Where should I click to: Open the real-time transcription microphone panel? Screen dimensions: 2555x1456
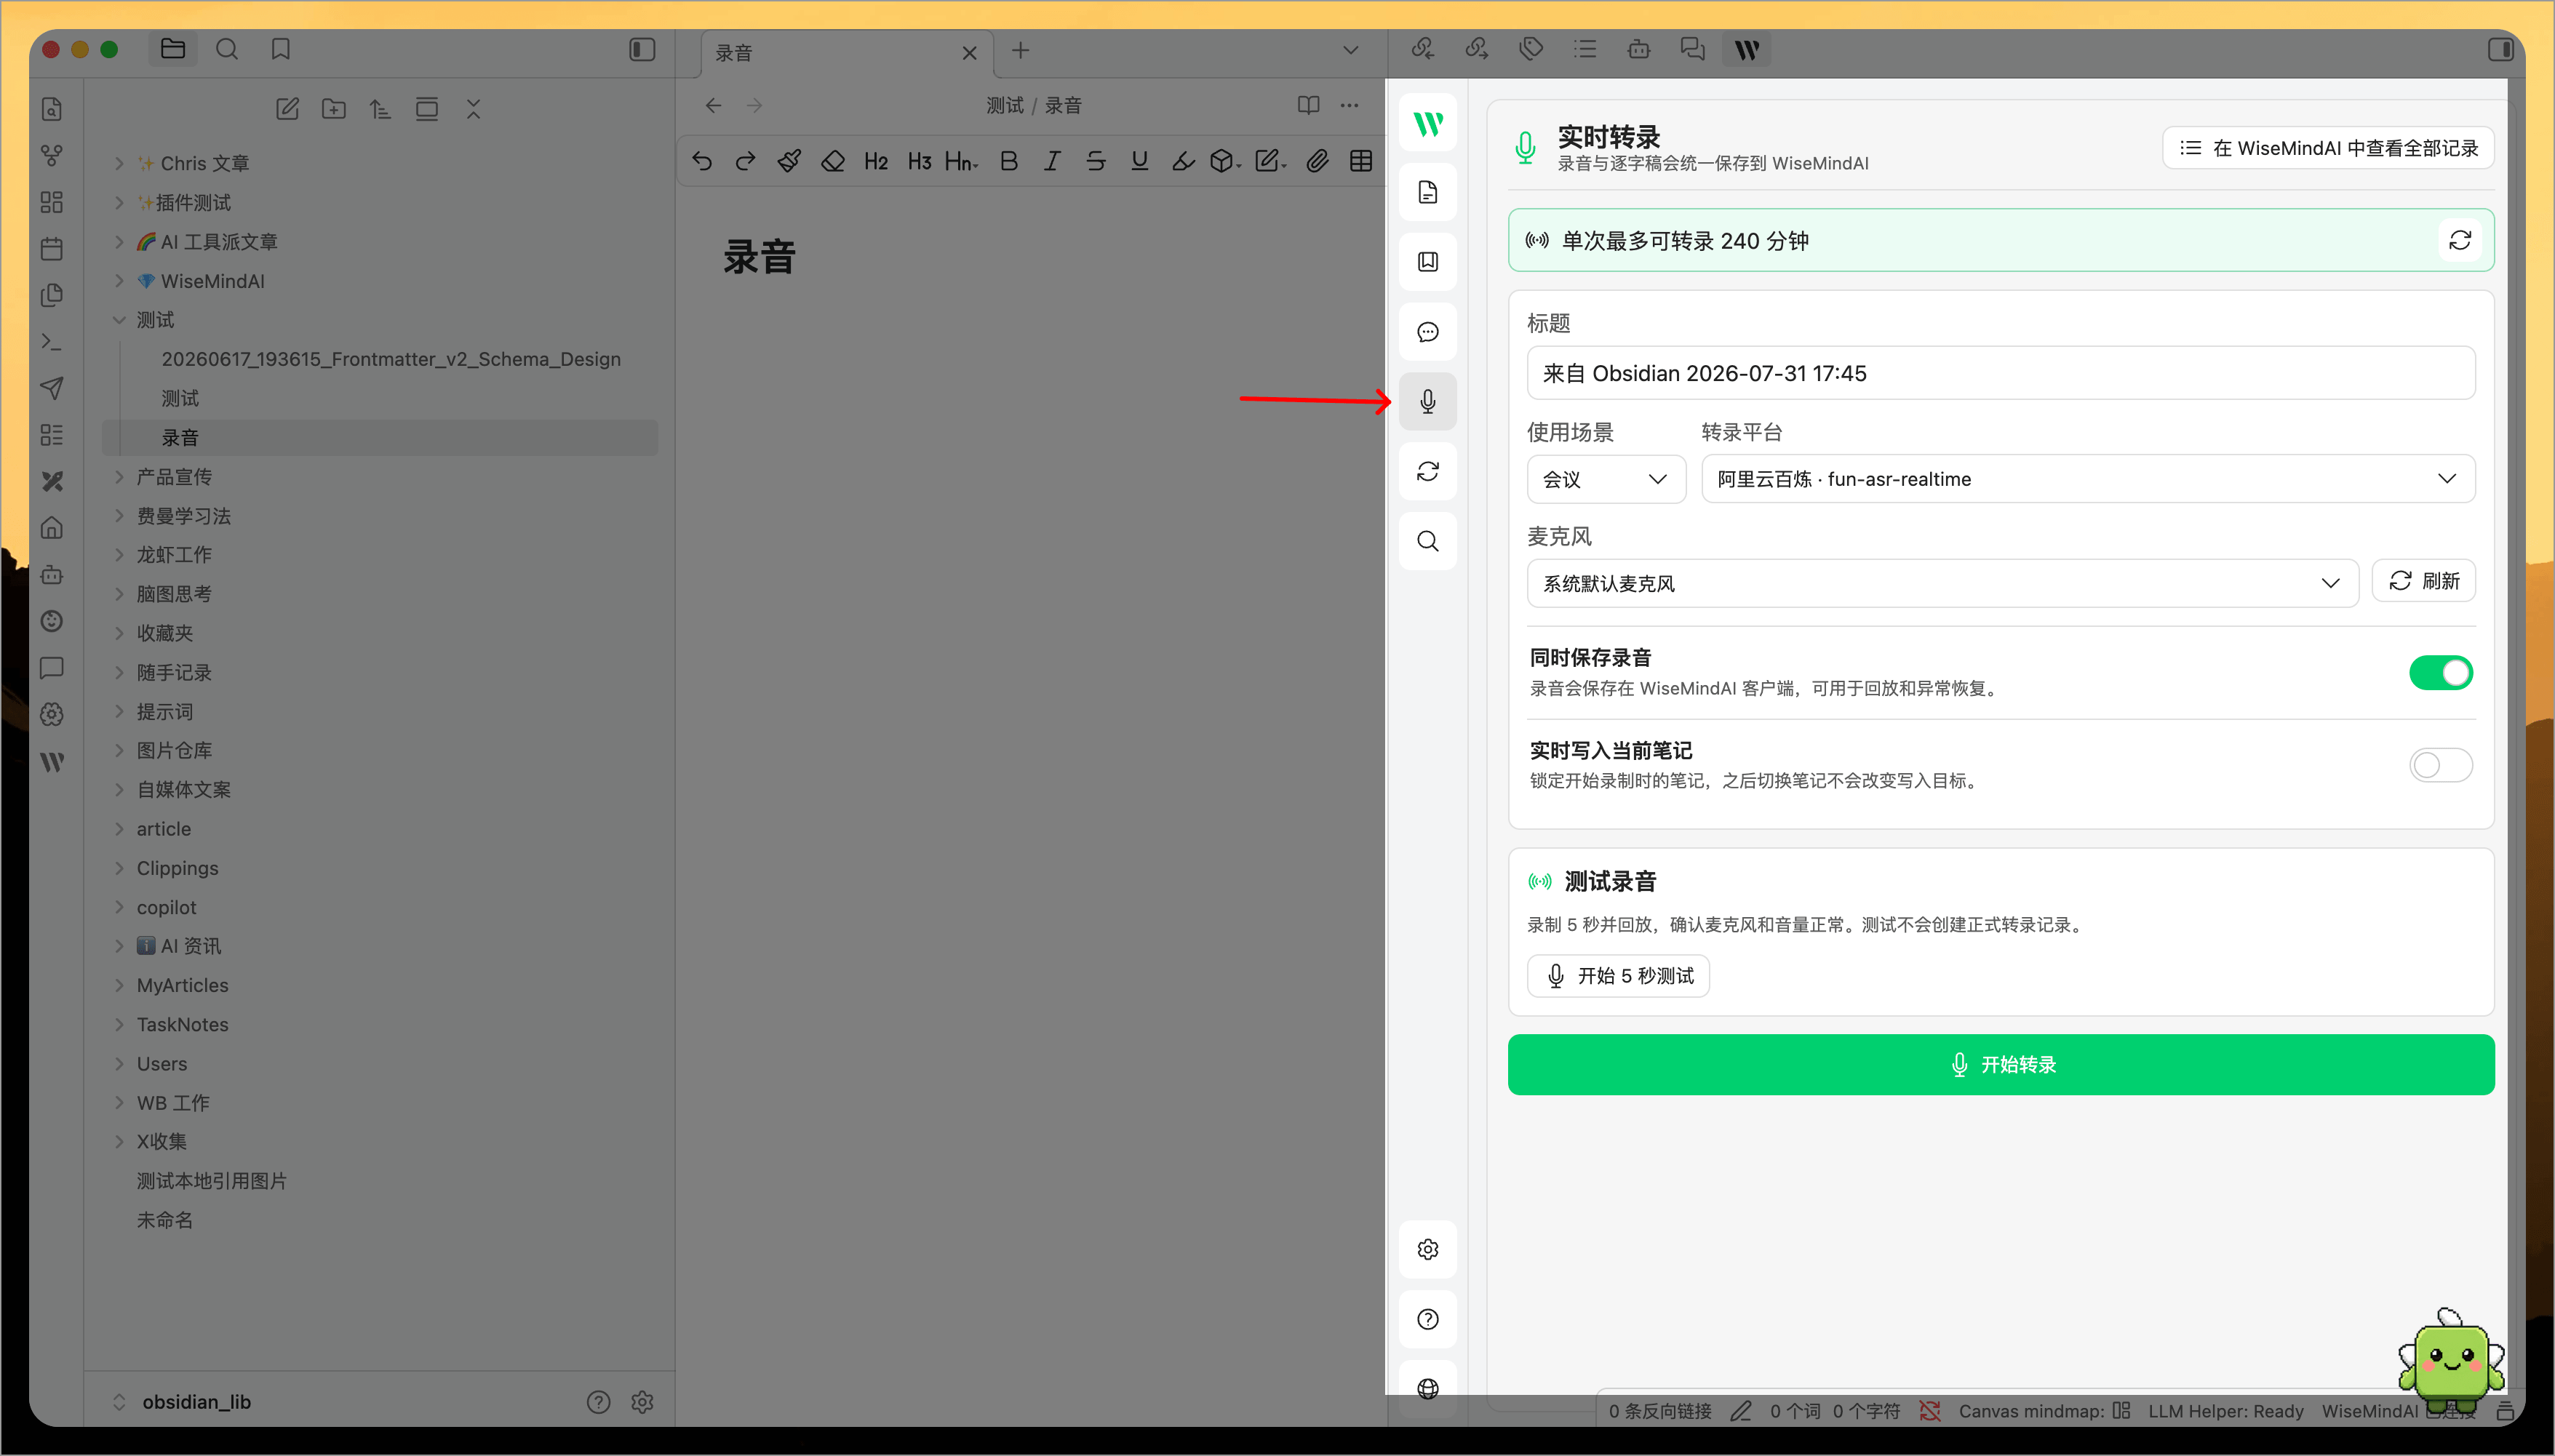click(x=1428, y=401)
